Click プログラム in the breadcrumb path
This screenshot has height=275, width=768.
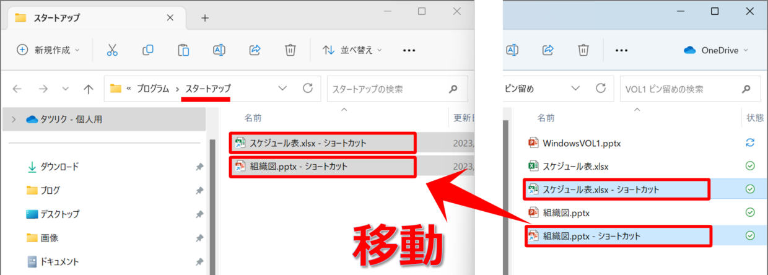click(153, 89)
